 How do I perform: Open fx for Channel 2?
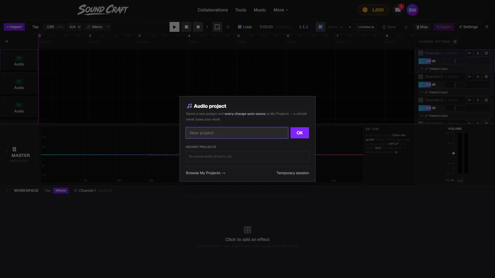[x=469, y=77]
